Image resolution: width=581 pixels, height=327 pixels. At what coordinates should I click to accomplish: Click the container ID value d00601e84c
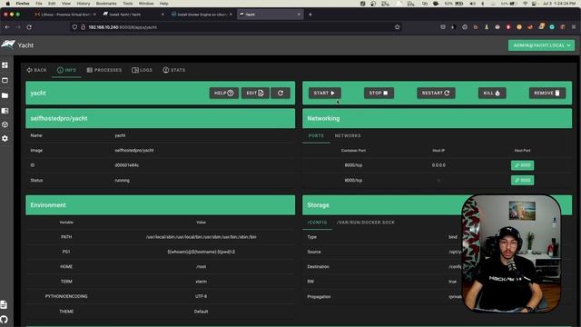[127, 165]
